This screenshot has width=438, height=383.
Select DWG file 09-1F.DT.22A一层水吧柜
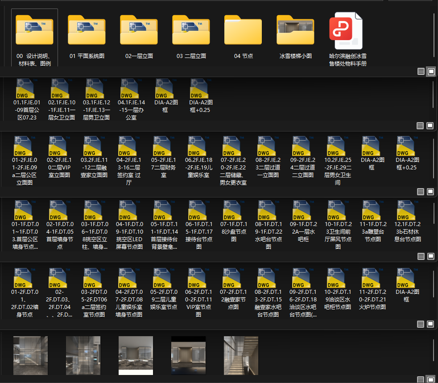[303, 221]
